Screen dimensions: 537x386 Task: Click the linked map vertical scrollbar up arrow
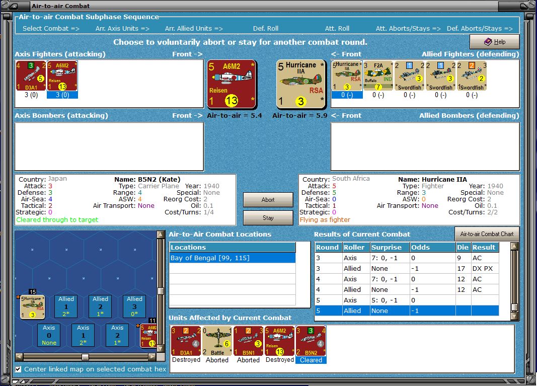(x=160, y=235)
